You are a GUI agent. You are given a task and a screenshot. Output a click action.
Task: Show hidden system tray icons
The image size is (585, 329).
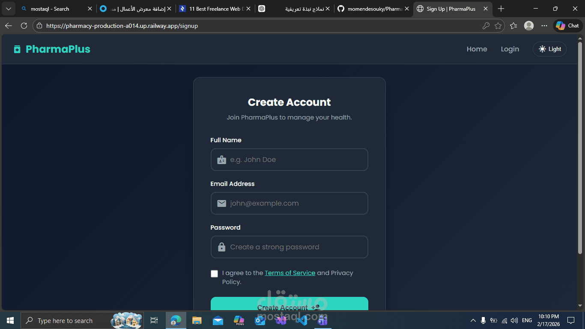coord(473,320)
